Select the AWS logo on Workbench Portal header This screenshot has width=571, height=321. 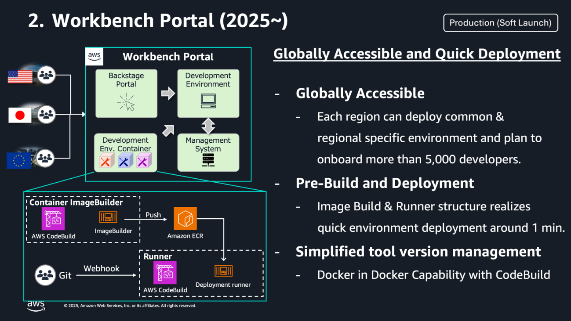pyautogui.click(x=94, y=56)
